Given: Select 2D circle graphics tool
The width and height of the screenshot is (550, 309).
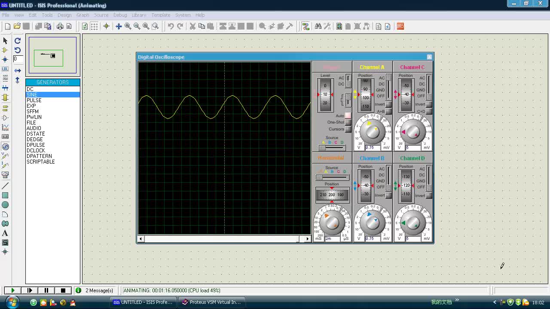Looking at the screenshot, I should pyautogui.click(x=5, y=205).
